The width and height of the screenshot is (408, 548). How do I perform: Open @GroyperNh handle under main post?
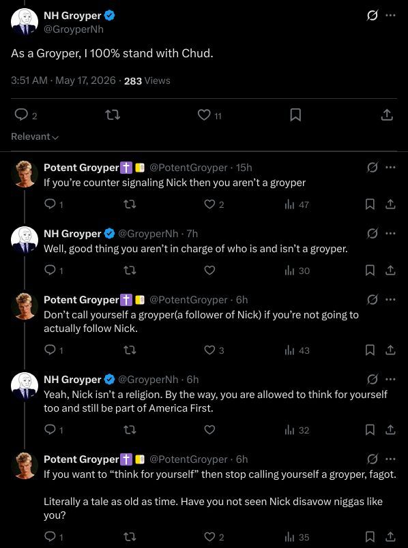tap(74, 29)
